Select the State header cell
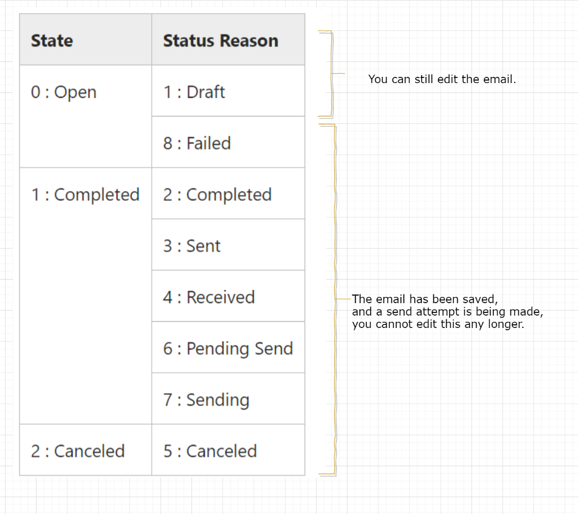The height and width of the screenshot is (514, 578). [x=85, y=40]
